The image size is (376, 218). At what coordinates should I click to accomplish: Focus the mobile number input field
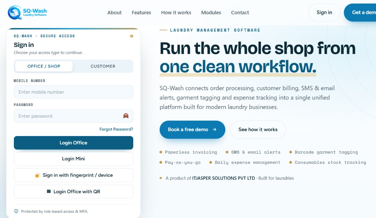click(x=73, y=92)
